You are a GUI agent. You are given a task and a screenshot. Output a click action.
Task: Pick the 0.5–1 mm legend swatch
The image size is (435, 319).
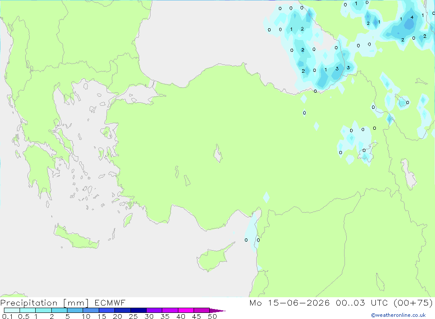coord(28,310)
